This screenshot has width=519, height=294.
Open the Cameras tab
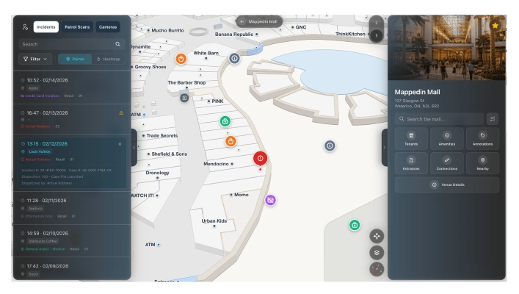pyautogui.click(x=108, y=27)
